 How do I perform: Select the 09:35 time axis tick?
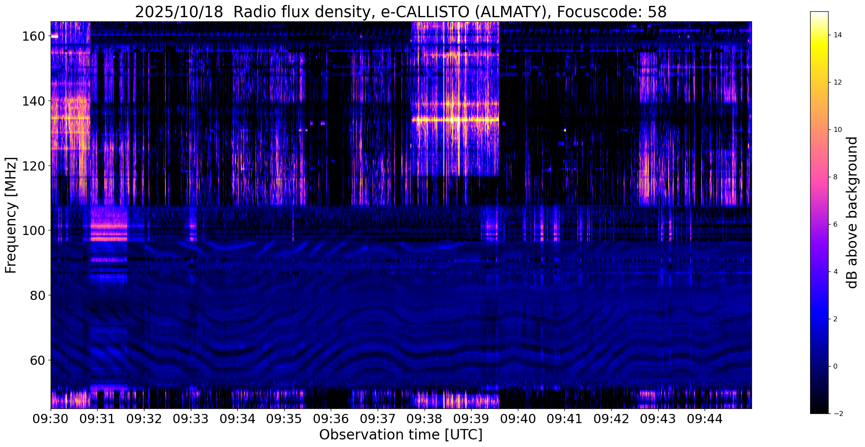coord(284,419)
